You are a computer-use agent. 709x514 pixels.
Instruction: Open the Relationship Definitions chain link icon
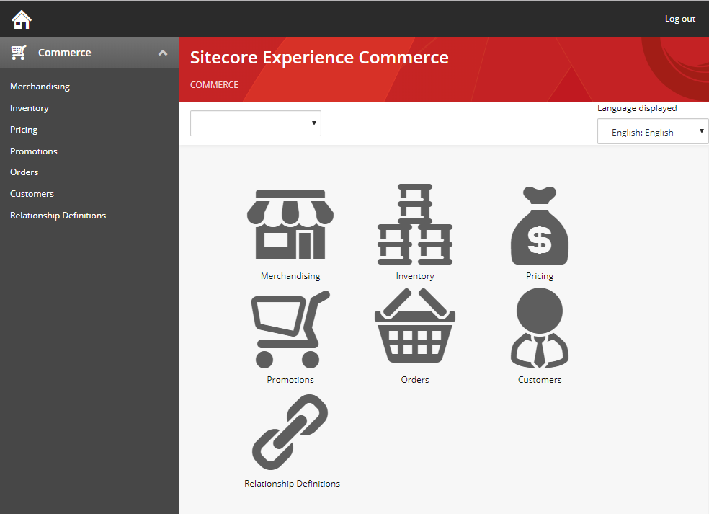pyautogui.click(x=290, y=433)
